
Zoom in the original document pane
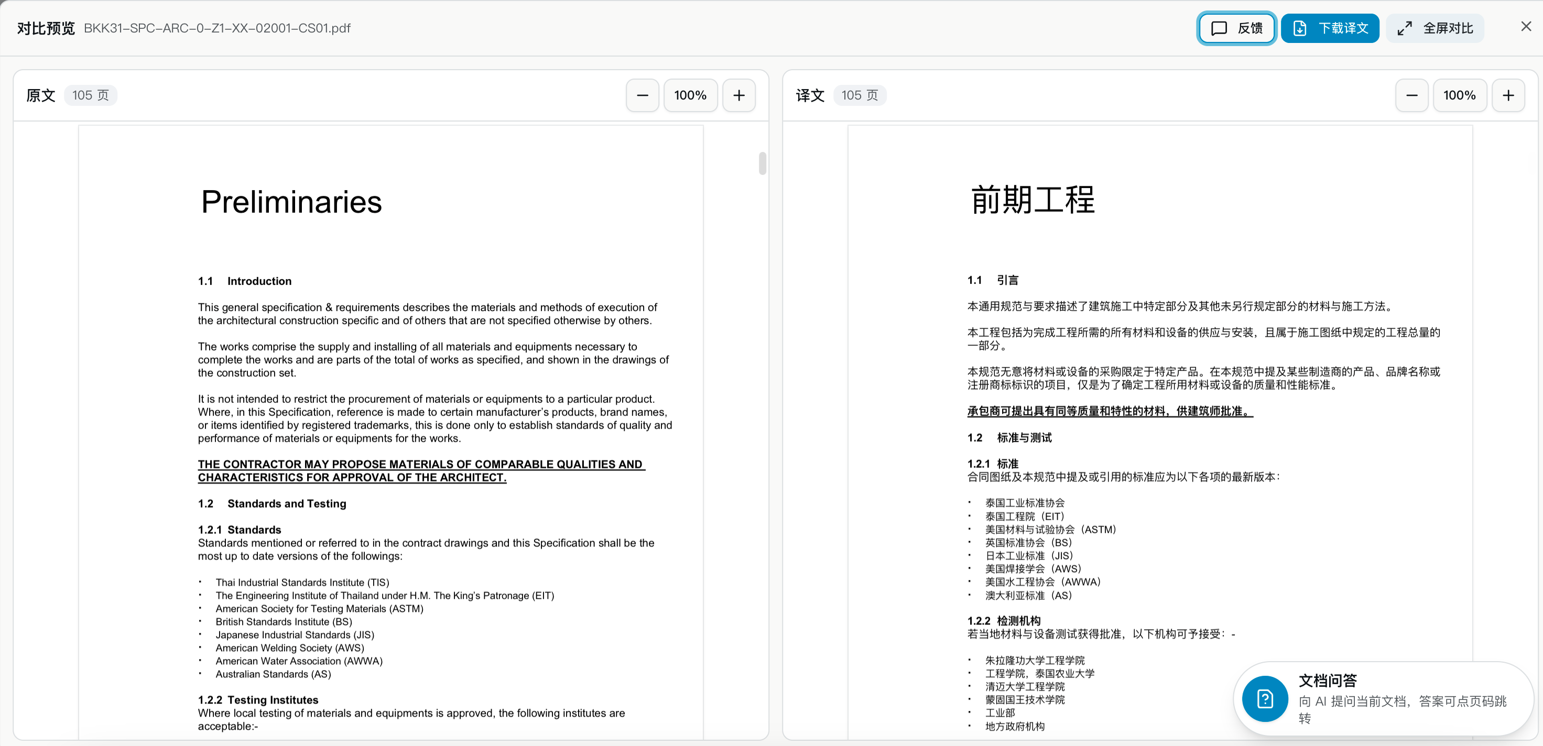(738, 95)
